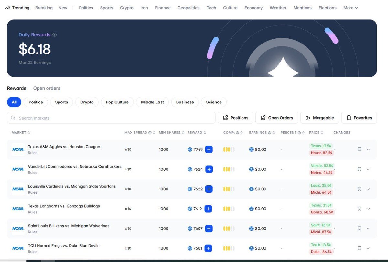This screenshot has width=388, height=262.
Task: Toggle bookmark on Louisville vs. Michigan State
Action: [x=359, y=189]
